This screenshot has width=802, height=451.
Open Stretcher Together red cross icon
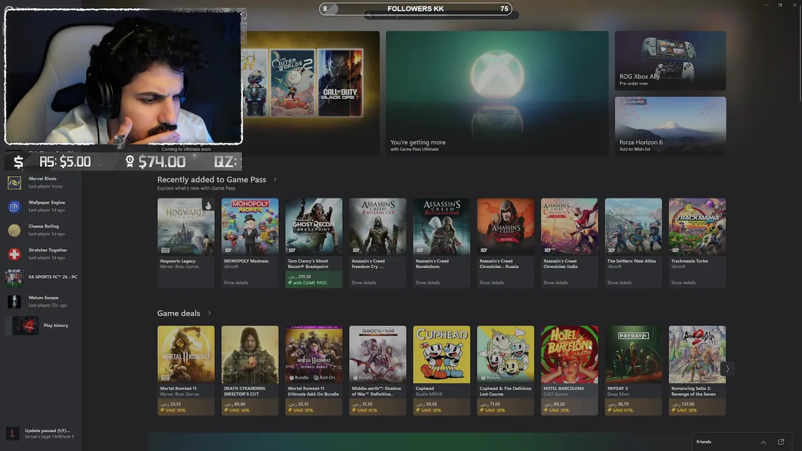(x=14, y=254)
